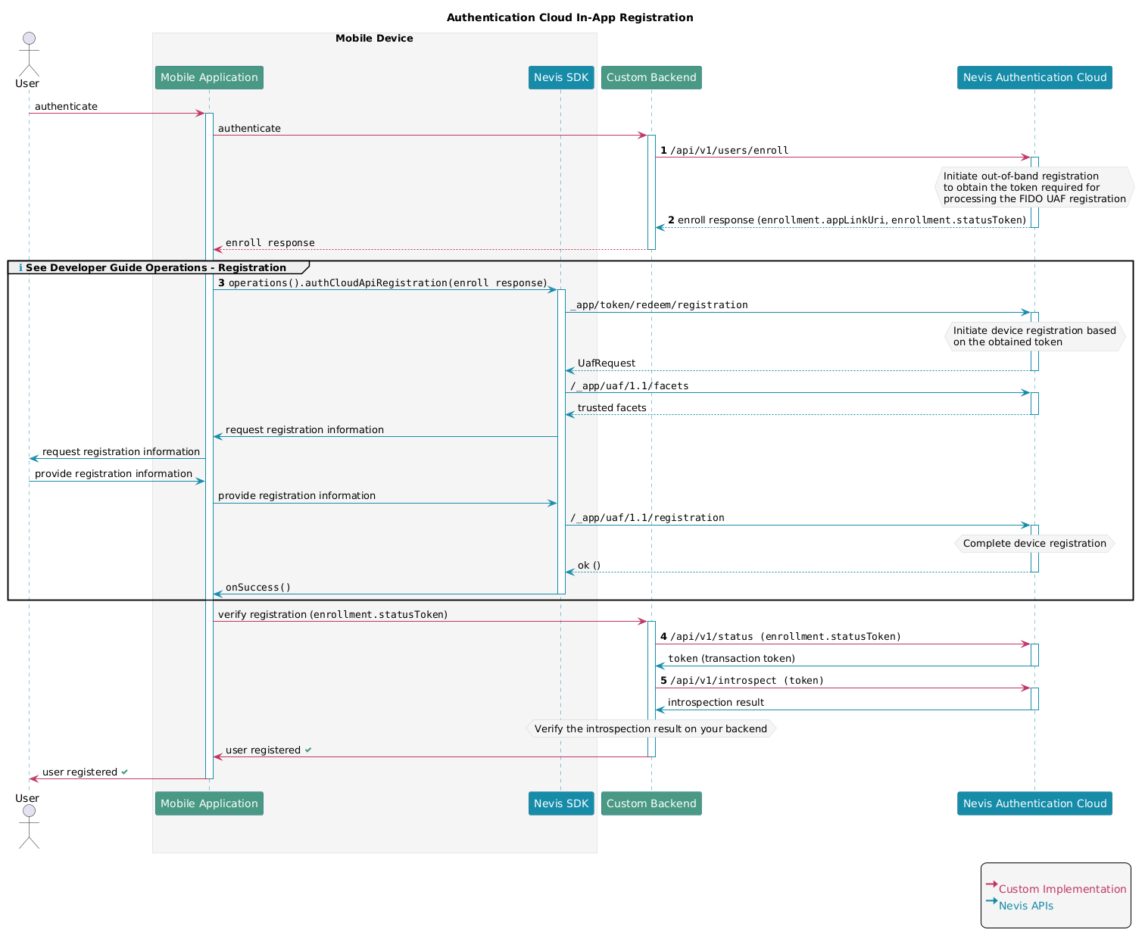Click the trusted facets return message
The height and width of the screenshot is (942, 1145).
[x=612, y=408]
